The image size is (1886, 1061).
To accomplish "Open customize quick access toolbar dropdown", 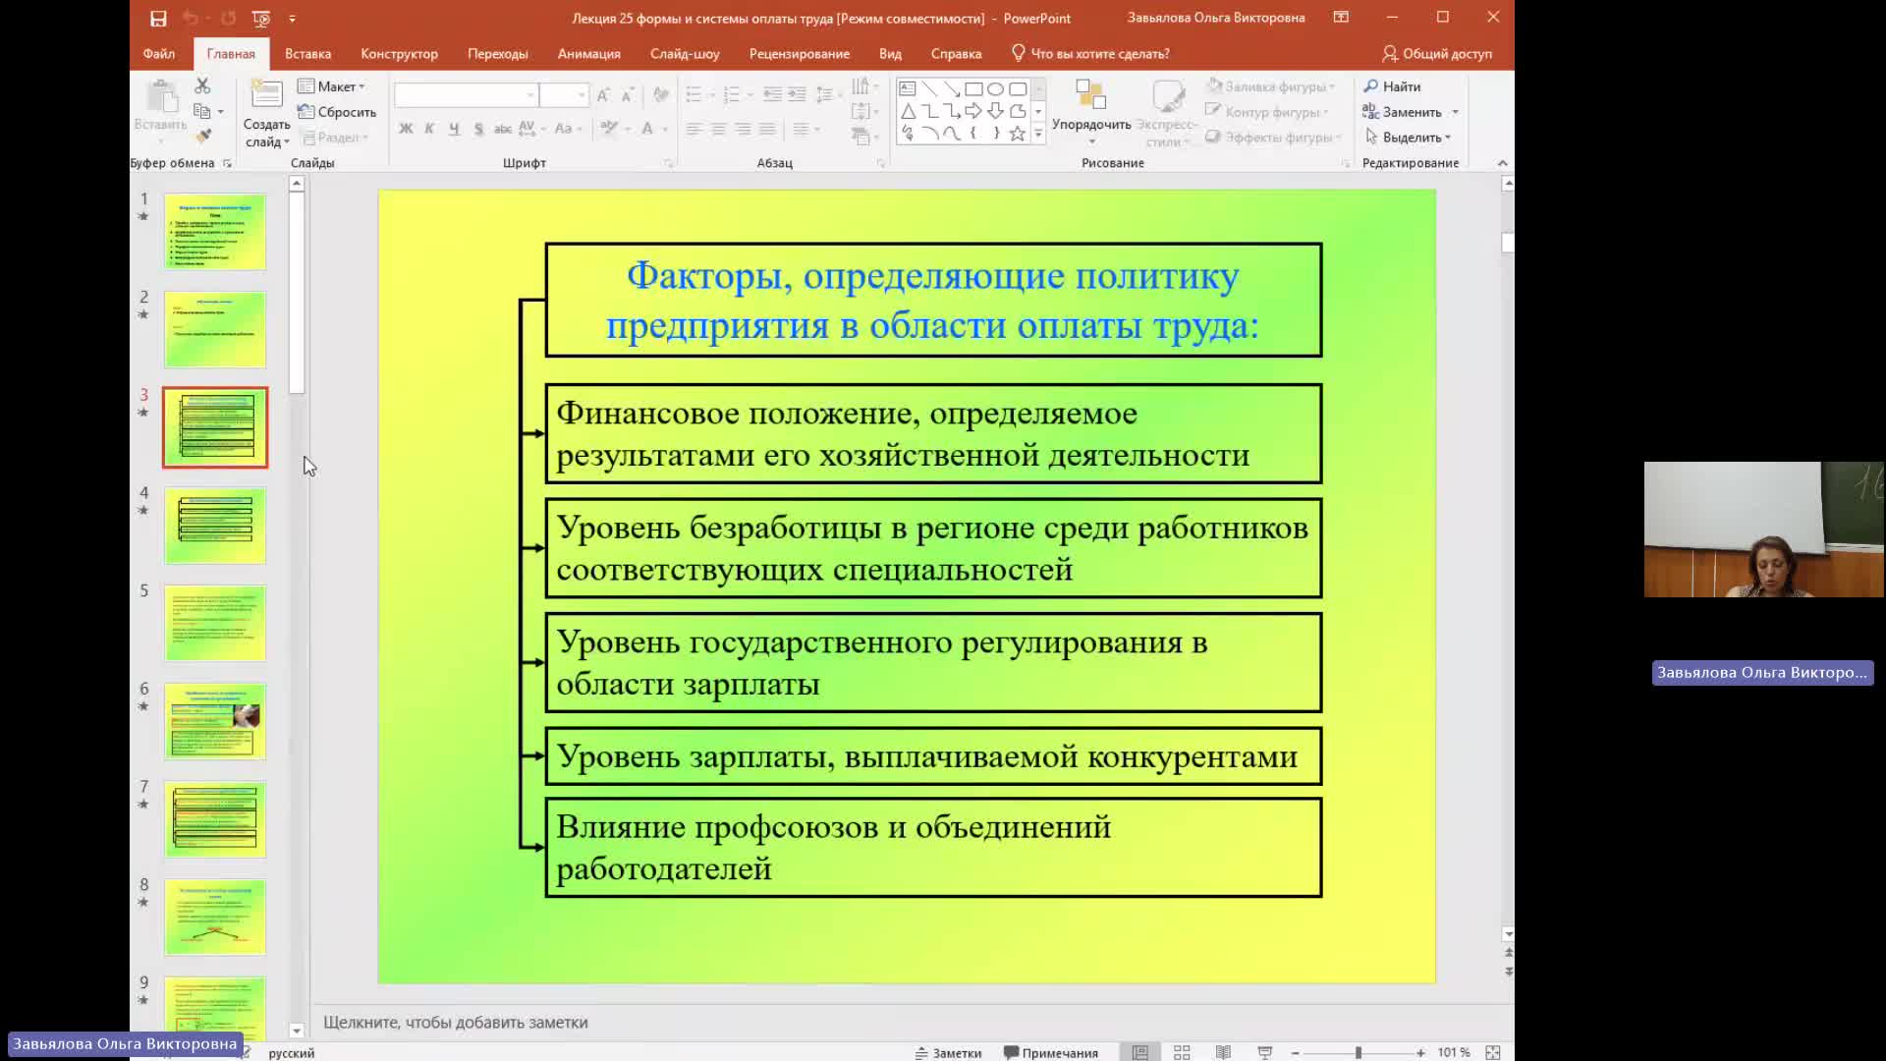I will tap(292, 18).
